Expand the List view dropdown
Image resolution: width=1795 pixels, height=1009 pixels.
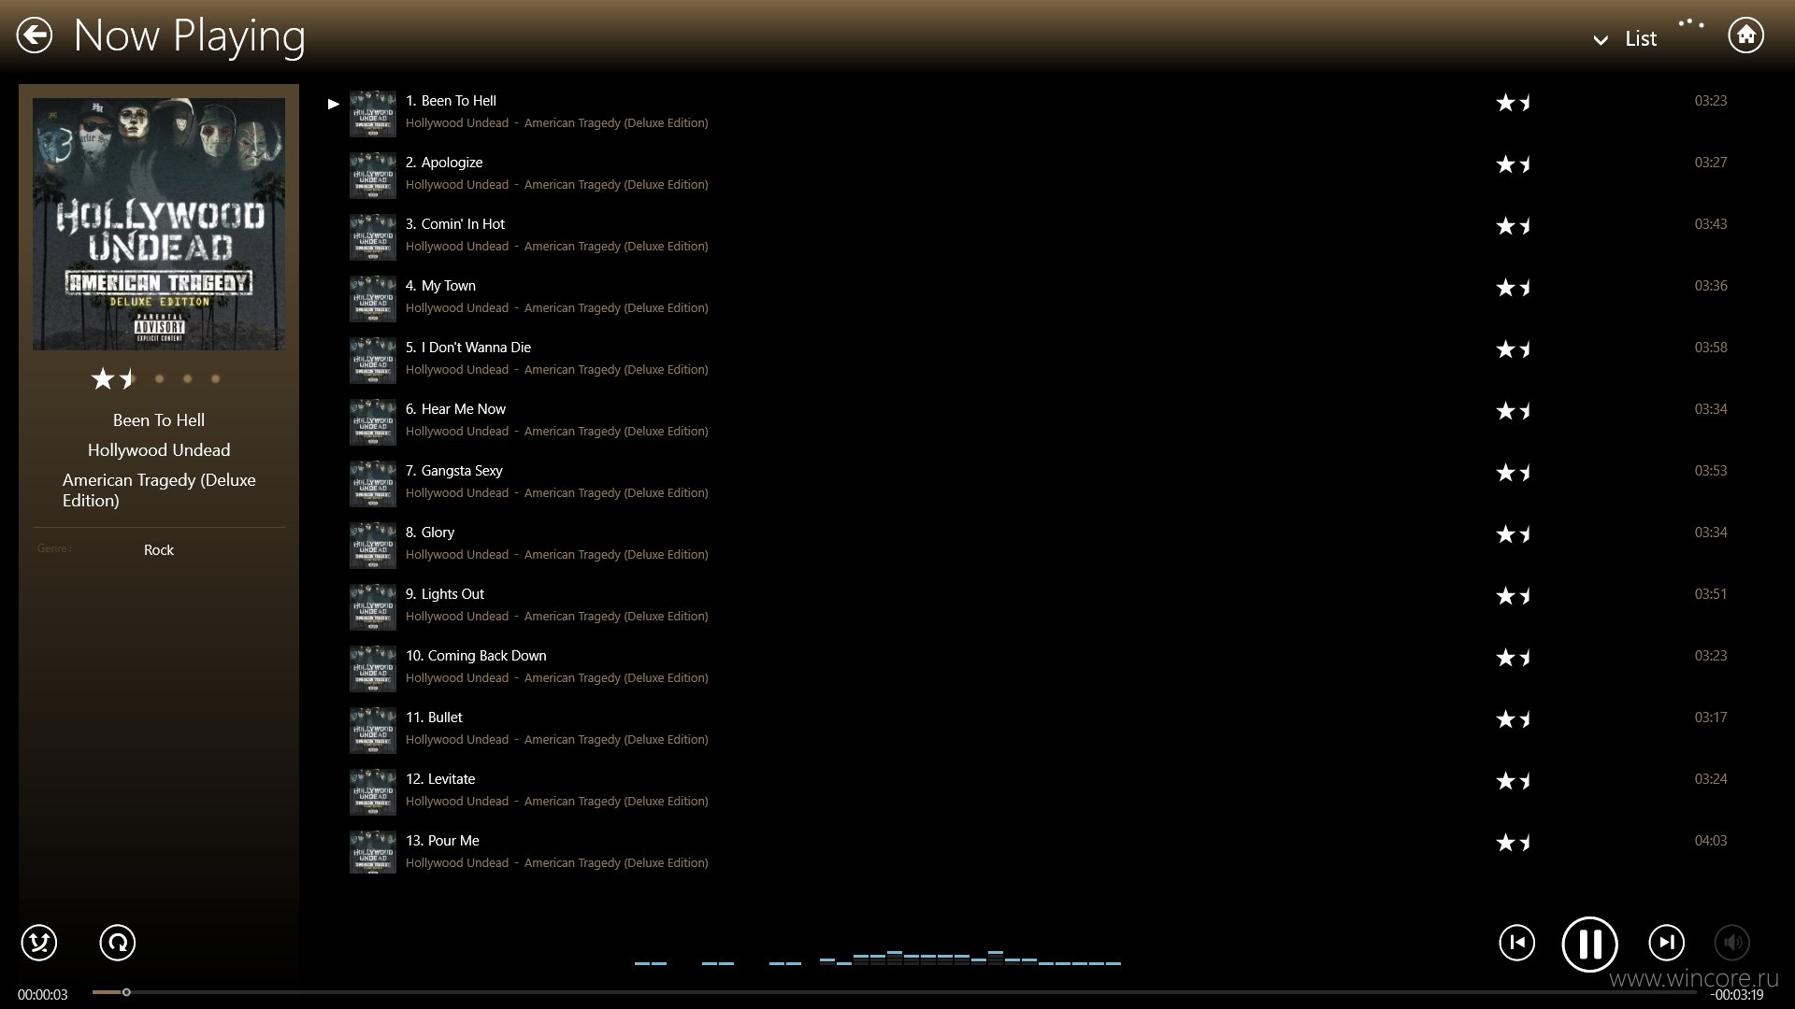click(x=1625, y=39)
